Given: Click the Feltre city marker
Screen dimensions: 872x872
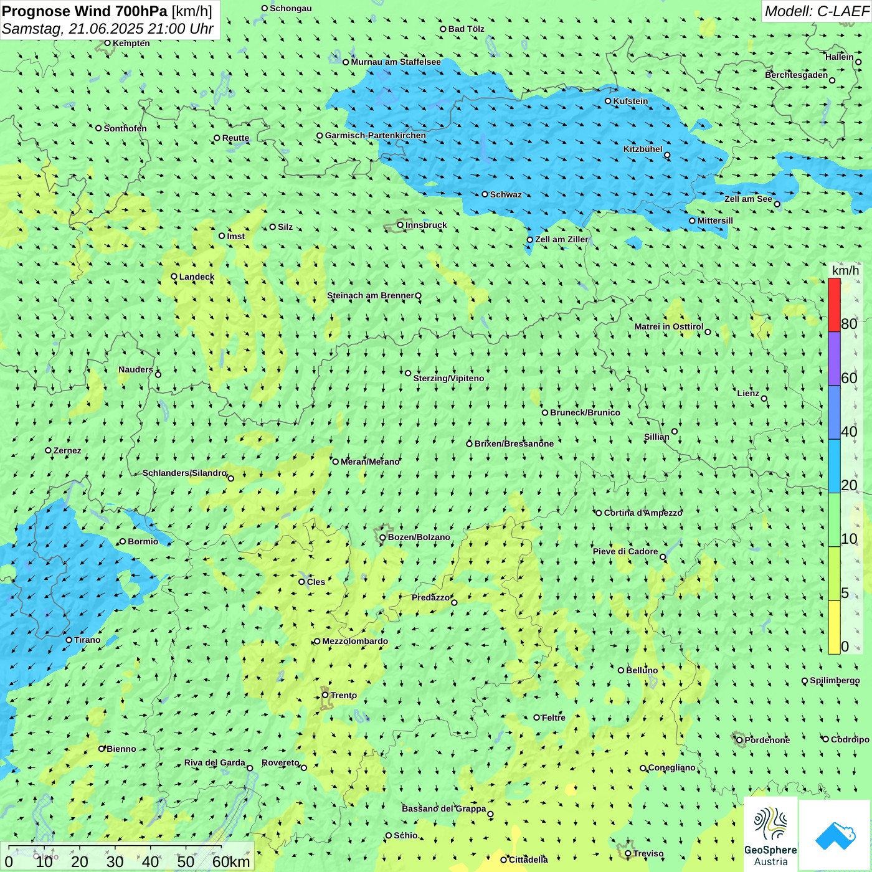Looking at the screenshot, I should [x=537, y=718].
